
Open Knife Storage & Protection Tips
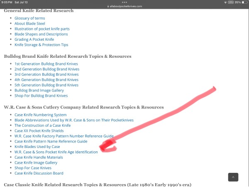[41, 45]
